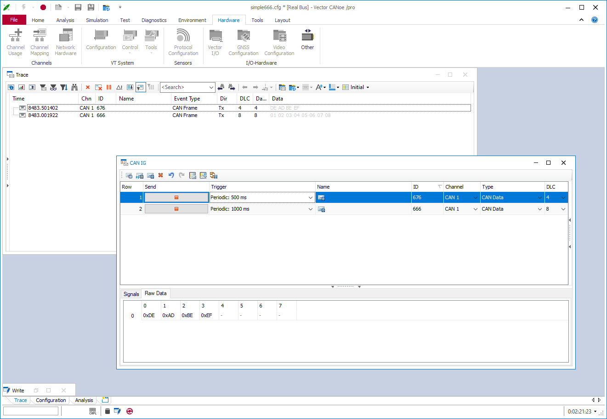Viewport: 607px width, 419px height.
Task: Click the binoculars find icon in Trace
Action: coord(74,87)
